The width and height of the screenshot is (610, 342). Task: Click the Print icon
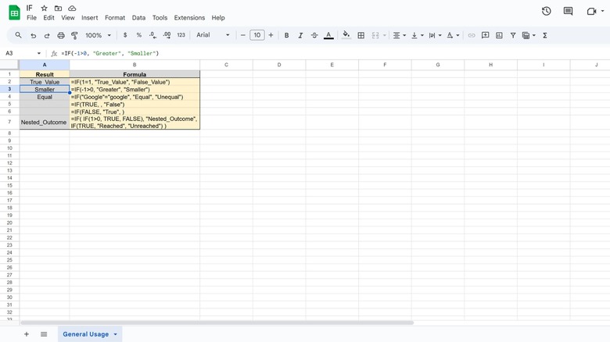click(x=61, y=35)
